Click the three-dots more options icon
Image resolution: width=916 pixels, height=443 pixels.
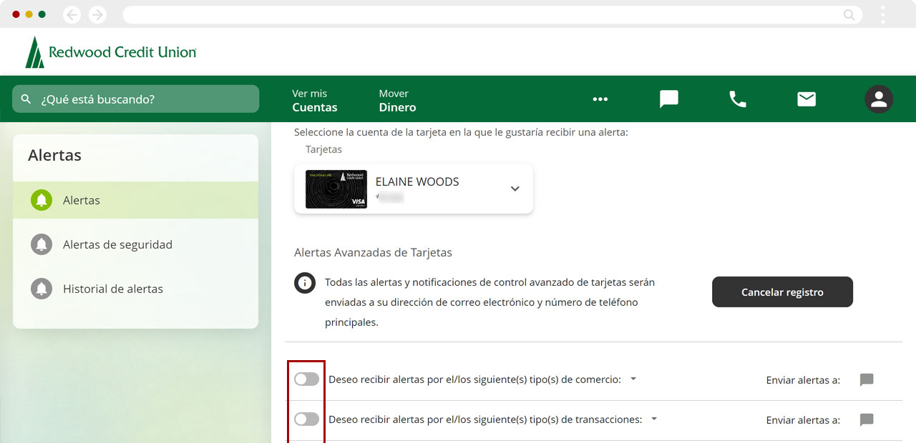tap(600, 99)
